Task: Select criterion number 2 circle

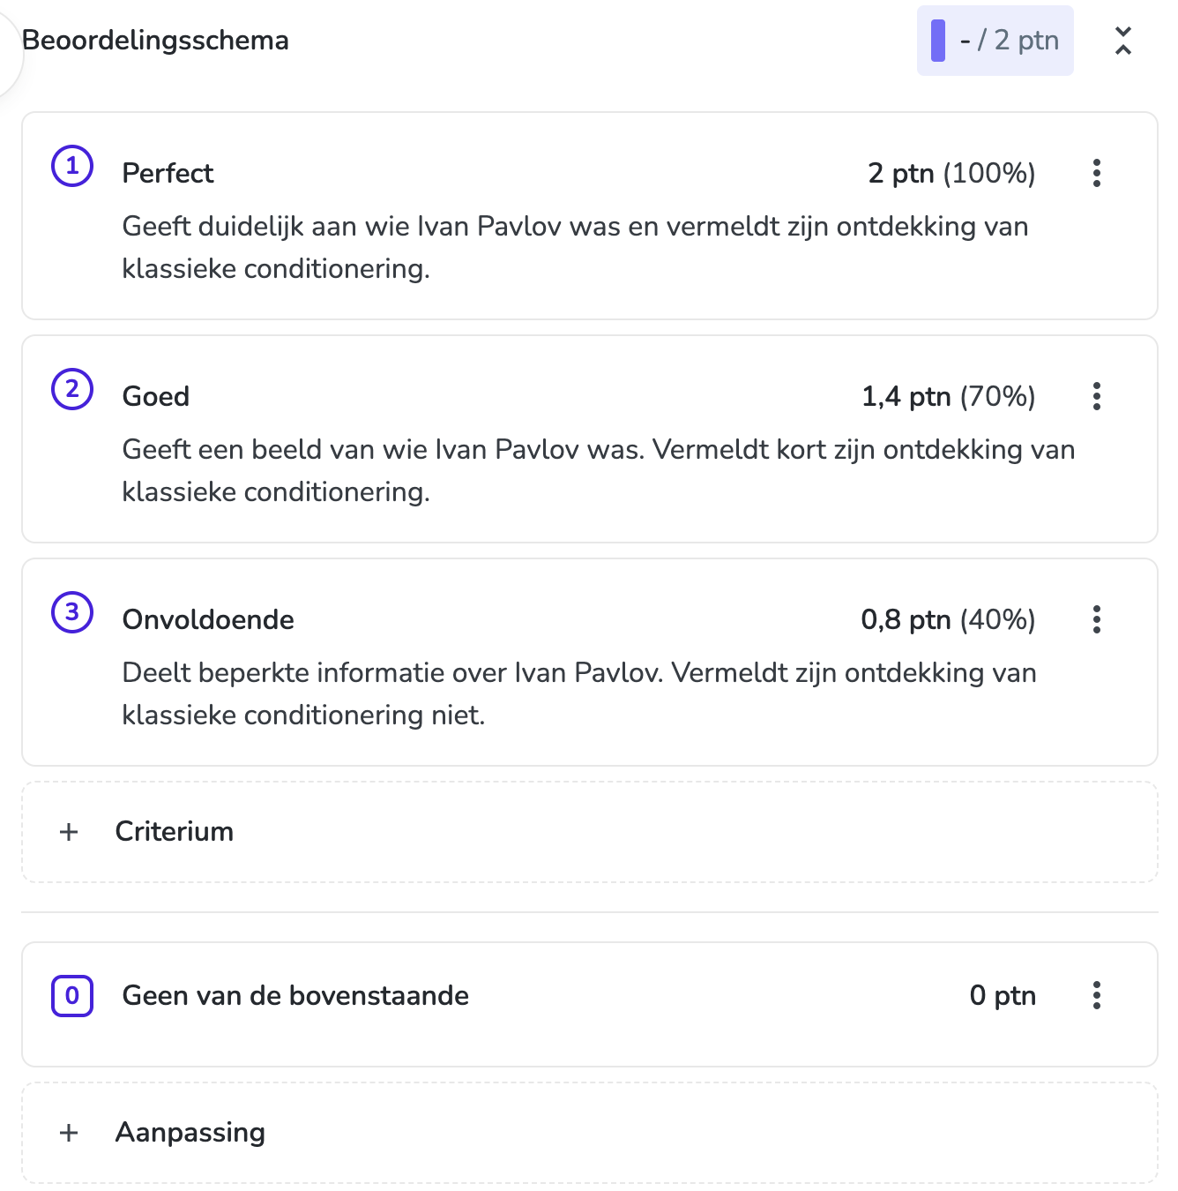Action: click(x=72, y=389)
